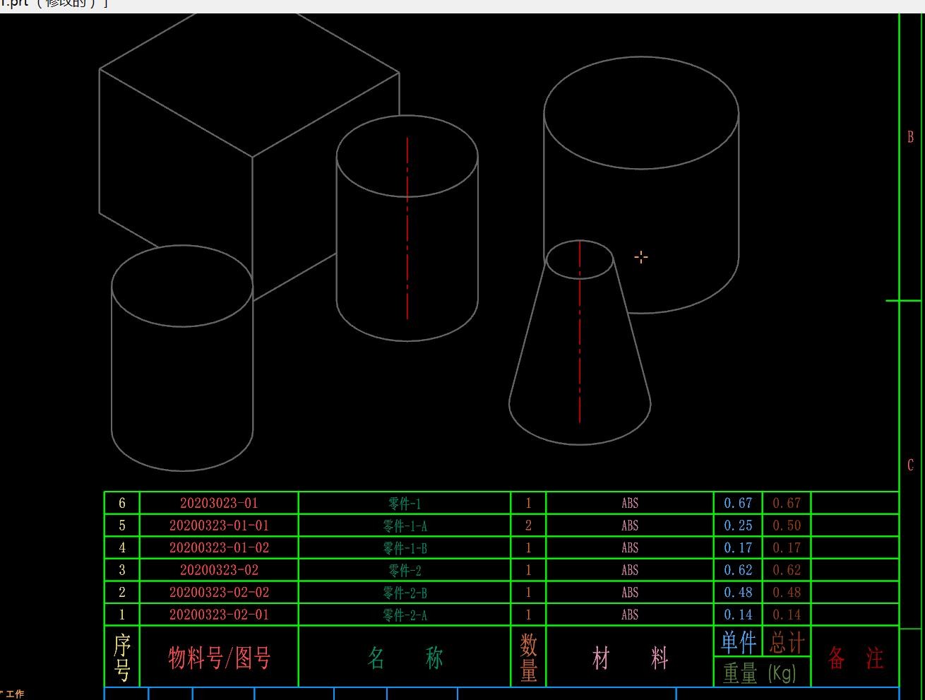925x700 pixels.
Task: Click total weight 0.67 in 总计 column
Action: [787, 503]
